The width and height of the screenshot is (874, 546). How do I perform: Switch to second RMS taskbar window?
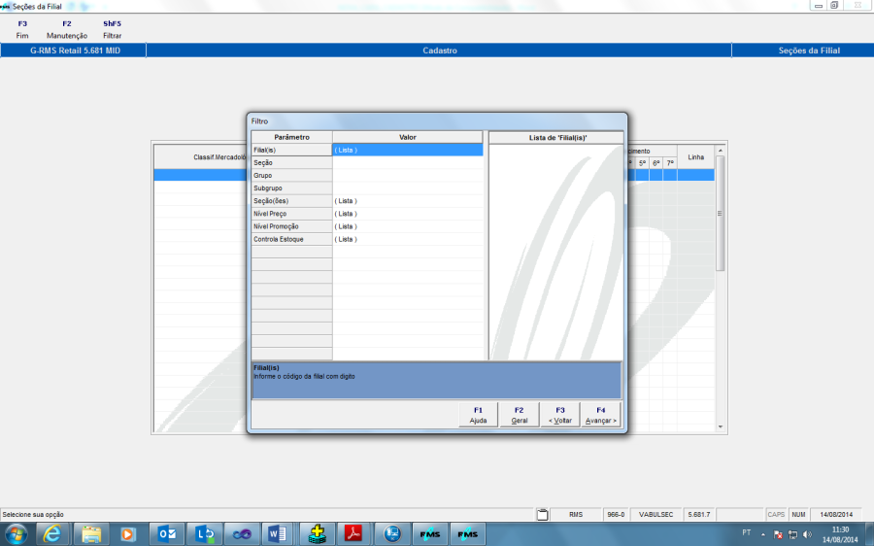(467, 534)
